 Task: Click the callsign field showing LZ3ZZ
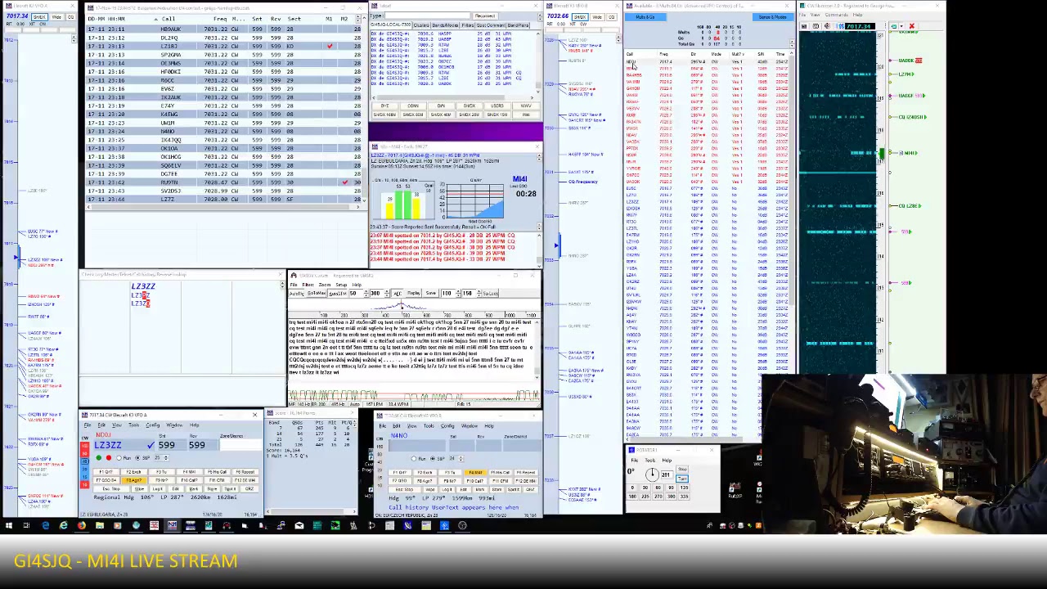pos(124,445)
